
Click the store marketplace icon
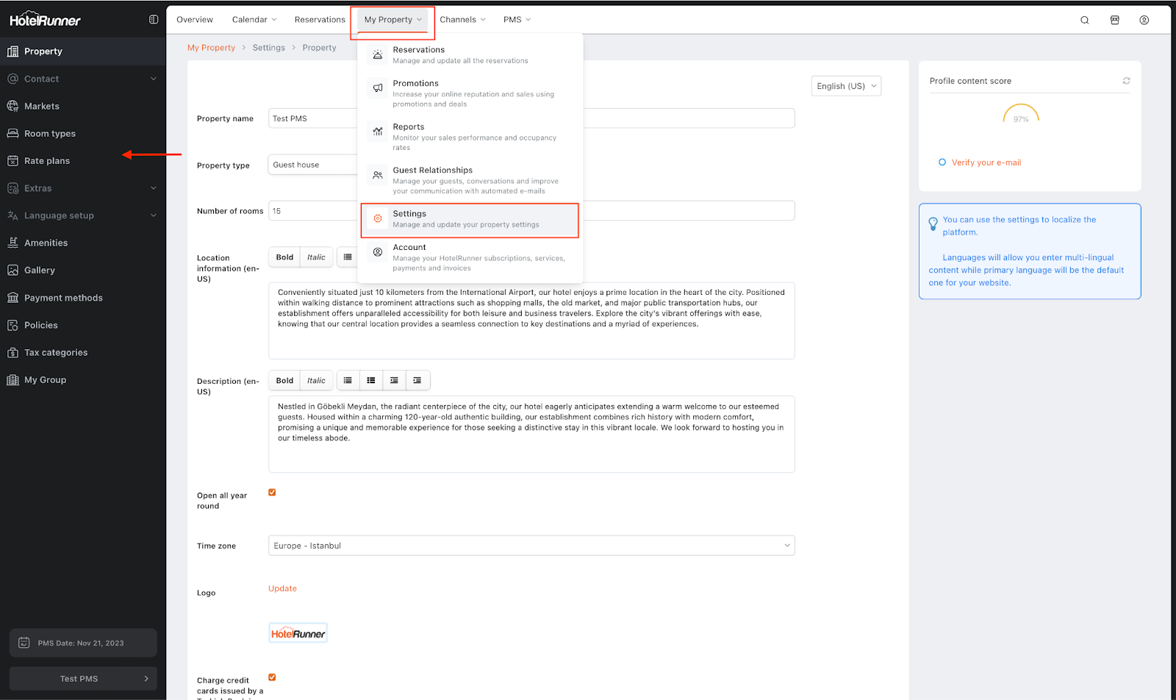(1114, 20)
